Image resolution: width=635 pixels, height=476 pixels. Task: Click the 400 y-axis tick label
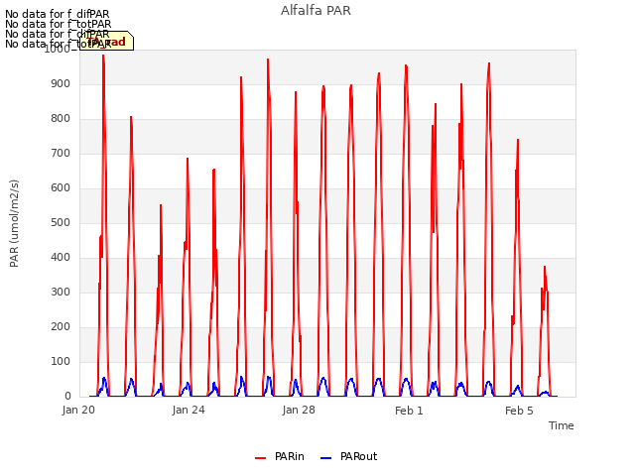[61, 258]
